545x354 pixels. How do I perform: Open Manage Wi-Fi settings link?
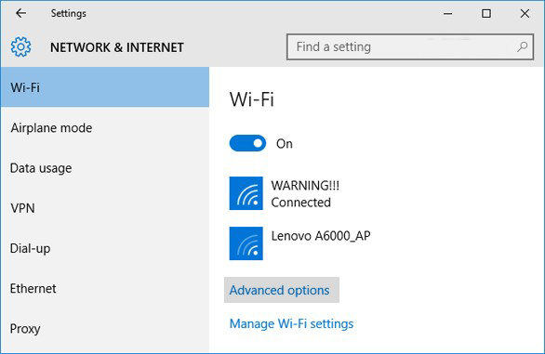pos(291,323)
